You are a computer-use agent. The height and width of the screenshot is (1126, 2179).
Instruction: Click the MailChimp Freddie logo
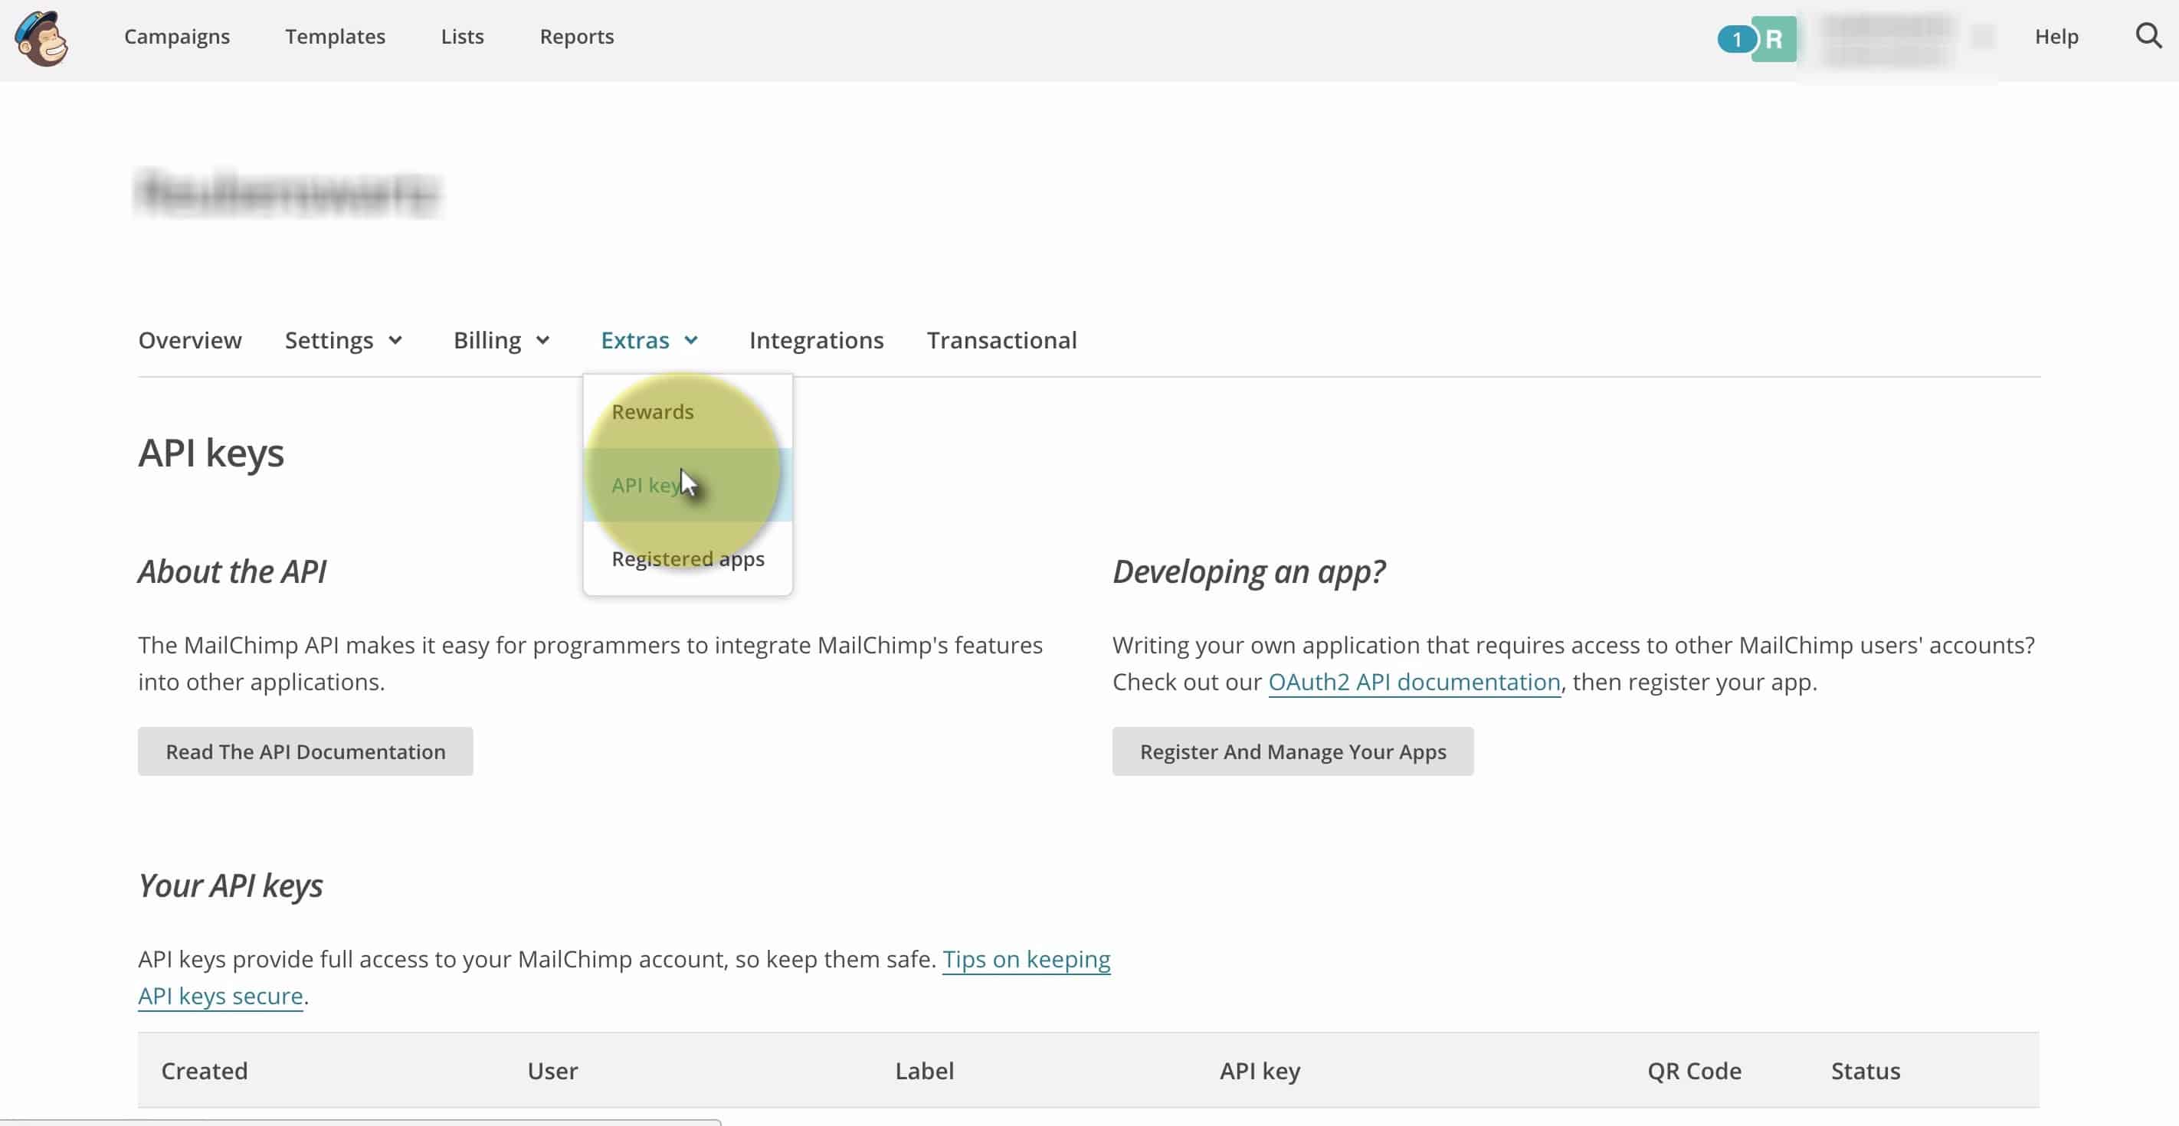(x=41, y=38)
